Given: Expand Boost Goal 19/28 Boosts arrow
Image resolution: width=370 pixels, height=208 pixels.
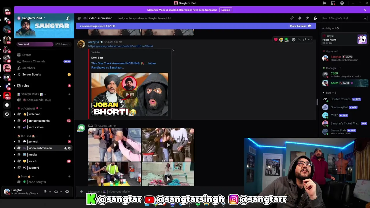Looking at the screenshot, I should click(x=69, y=44).
